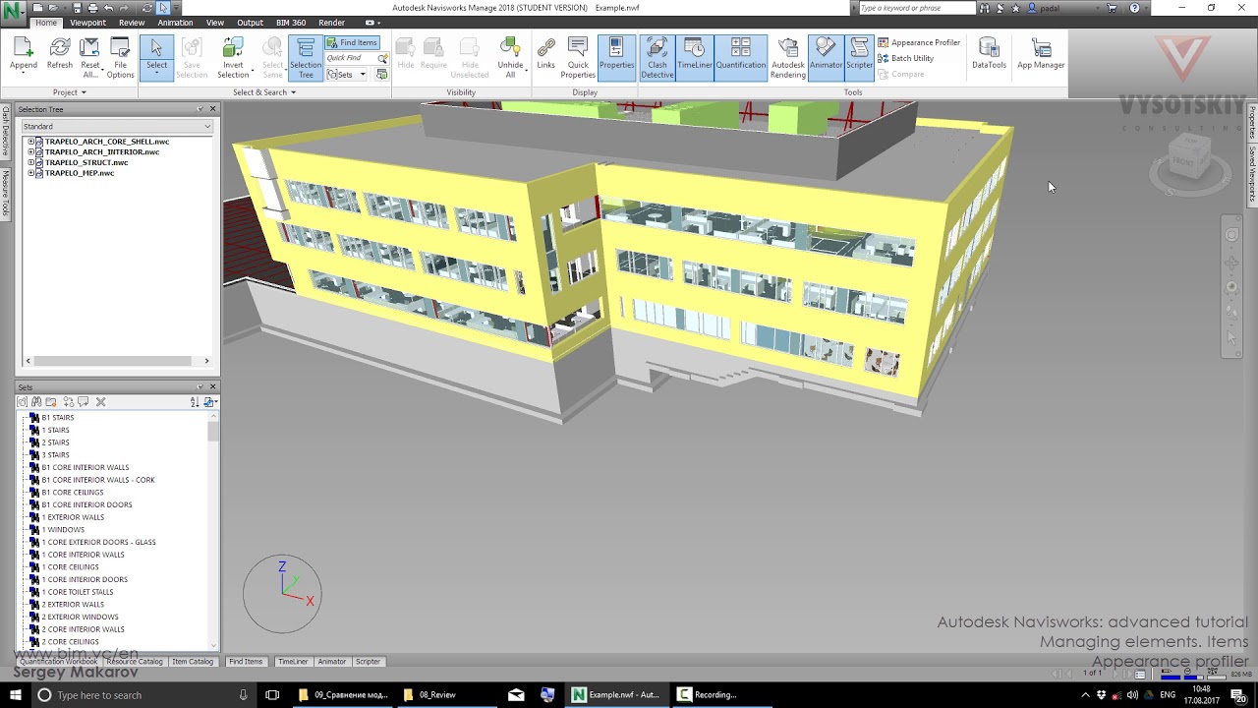This screenshot has width=1258, height=708.
Task: Open Standard dropdown in Selection Tree
Action: pyautogui.click(x=116, y=126)
